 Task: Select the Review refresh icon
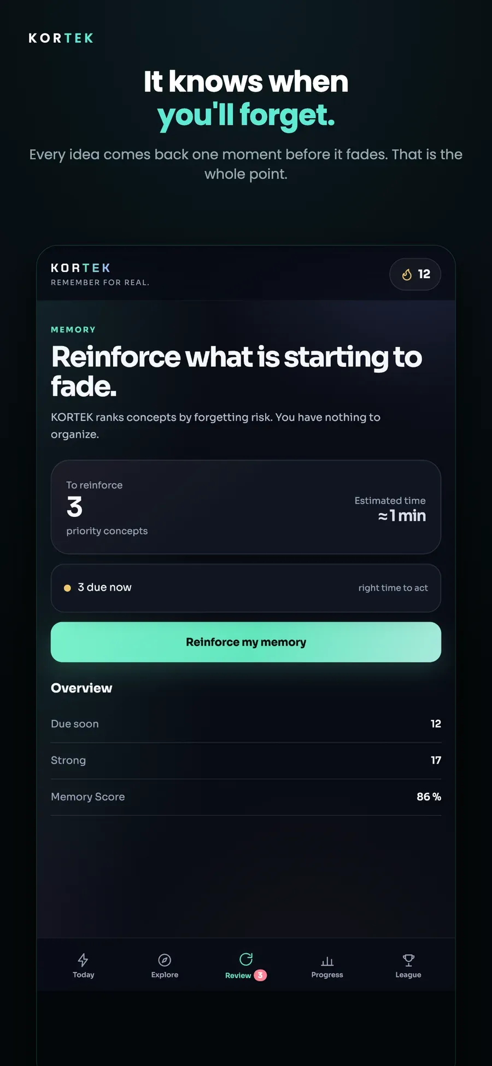click(246, 959)
